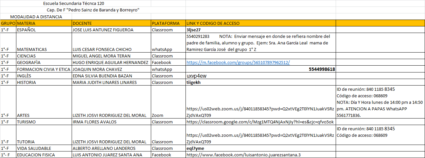Select the GEOGRAFÌA subject cell
425x158 pixels.
pos(44,62)
